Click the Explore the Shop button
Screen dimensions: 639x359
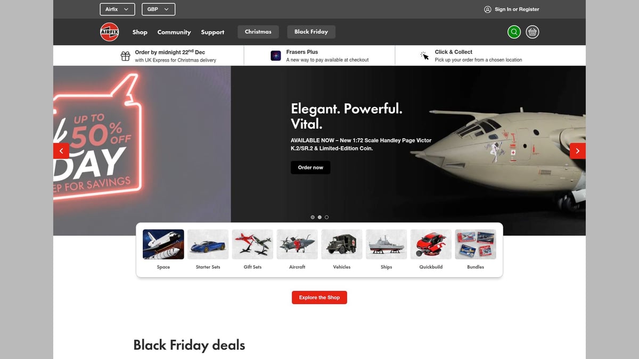[319, 297]
